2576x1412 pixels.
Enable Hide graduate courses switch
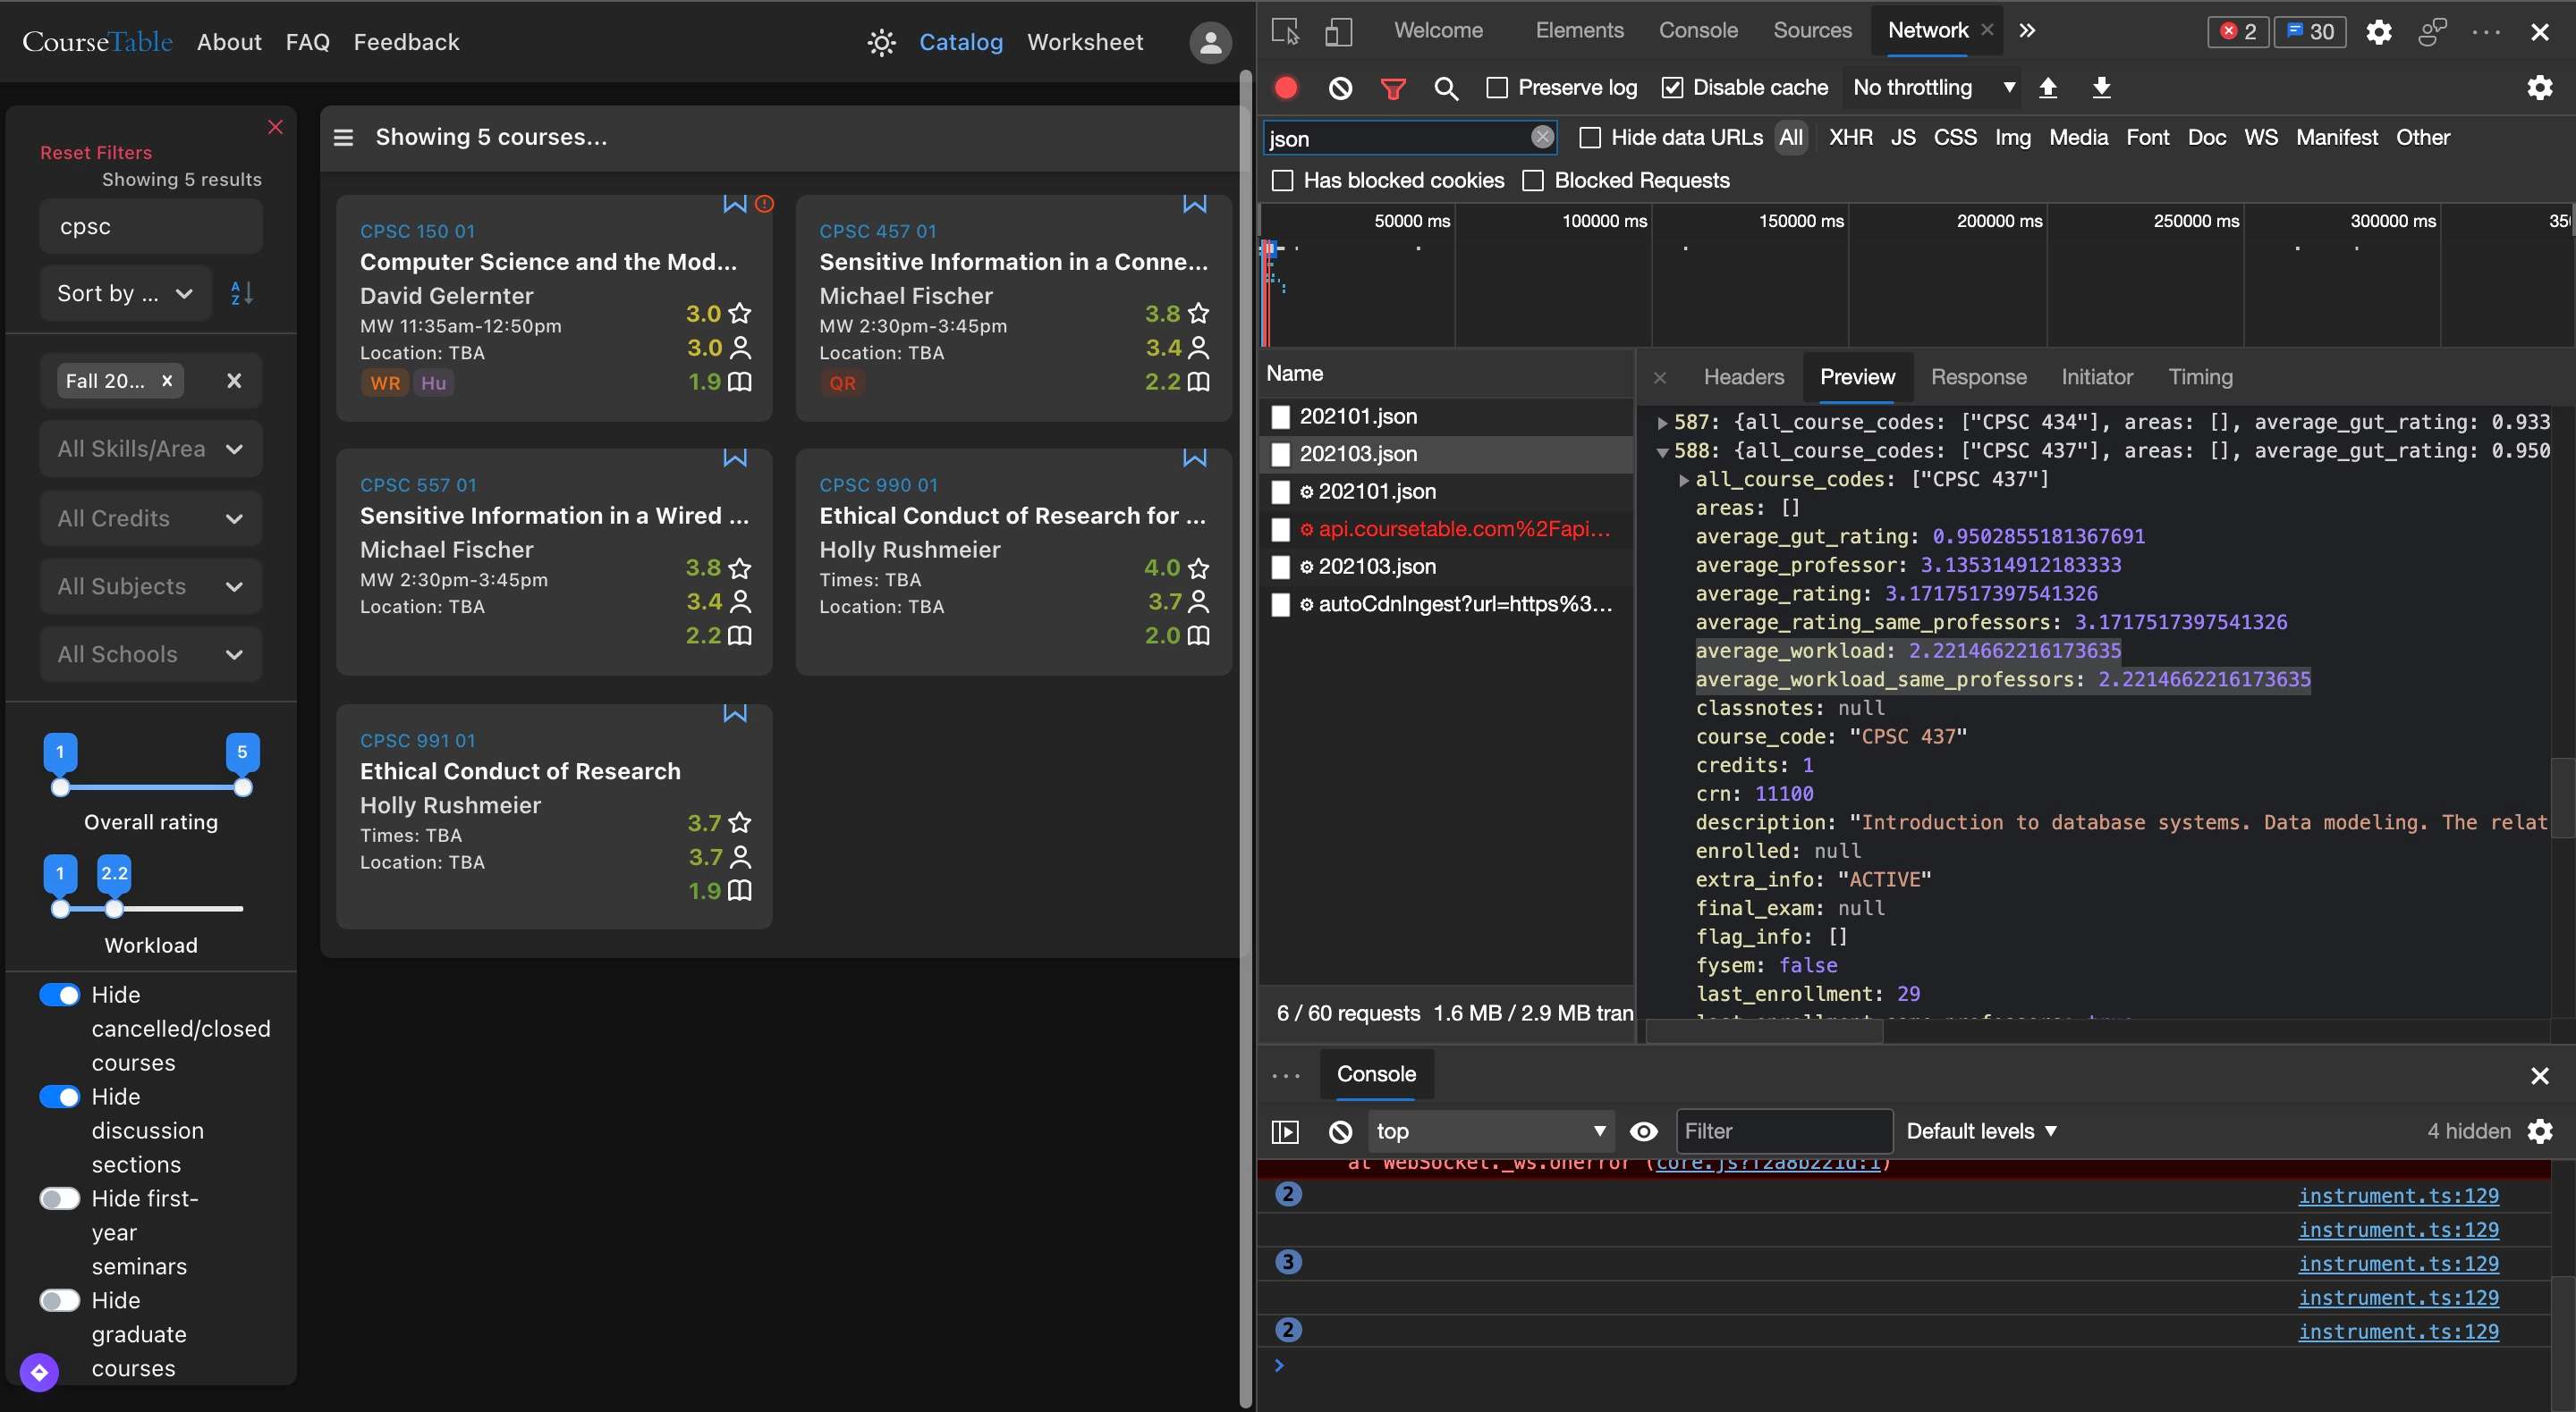[59, 1301]
